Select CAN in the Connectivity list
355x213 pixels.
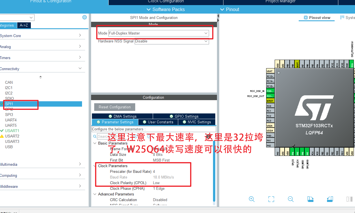[9, 82]
